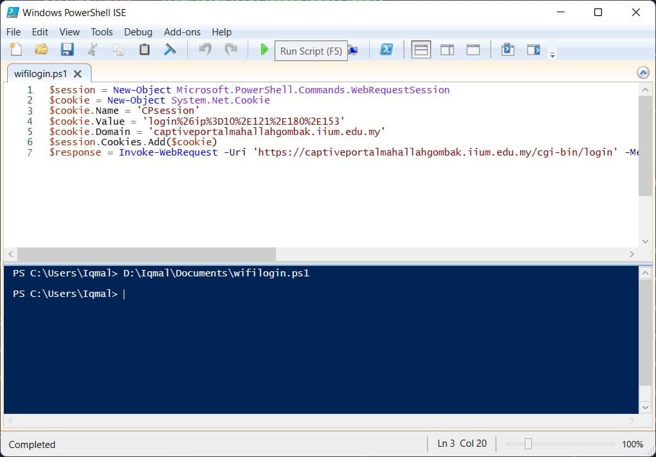This screenshot has width=656, height=457.
Task: Run the script with green play icon
Action: (264, 49)
